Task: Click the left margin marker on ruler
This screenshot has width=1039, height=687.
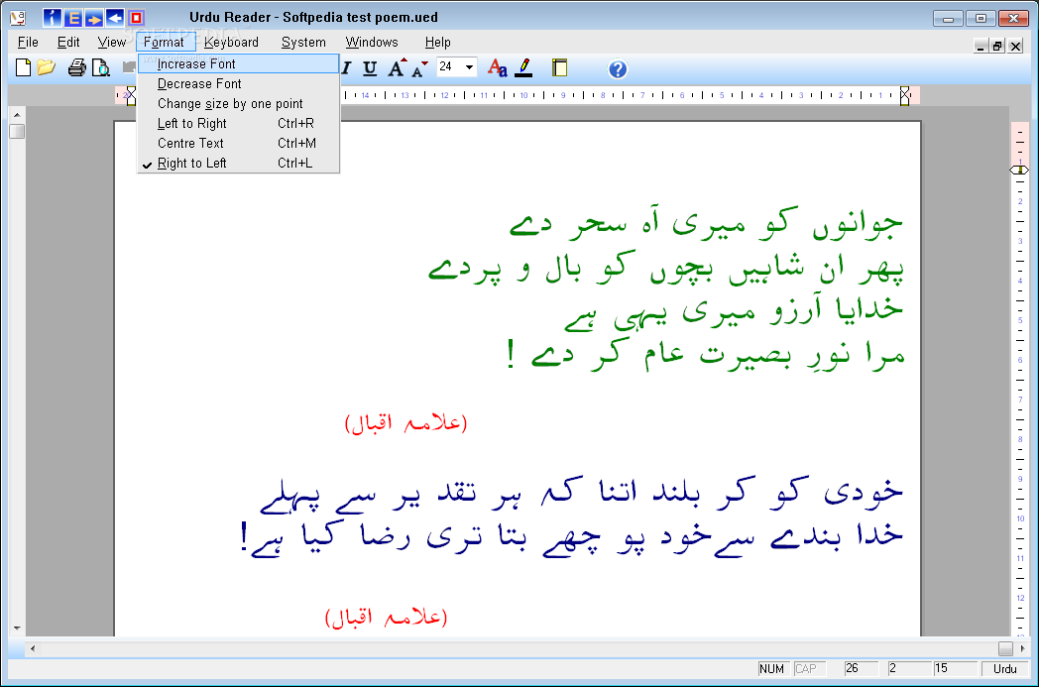Action: coord(131,96)
